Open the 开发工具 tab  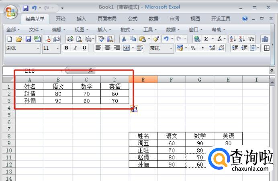click(221, 18)
